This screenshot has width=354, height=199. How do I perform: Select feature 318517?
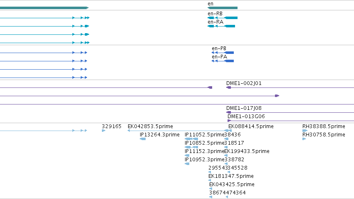(226, 147)
